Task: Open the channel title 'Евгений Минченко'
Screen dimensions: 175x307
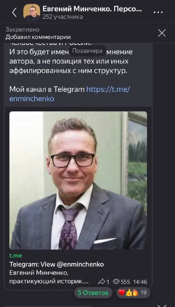Action: pyautogui.click(x=92, y=9)
